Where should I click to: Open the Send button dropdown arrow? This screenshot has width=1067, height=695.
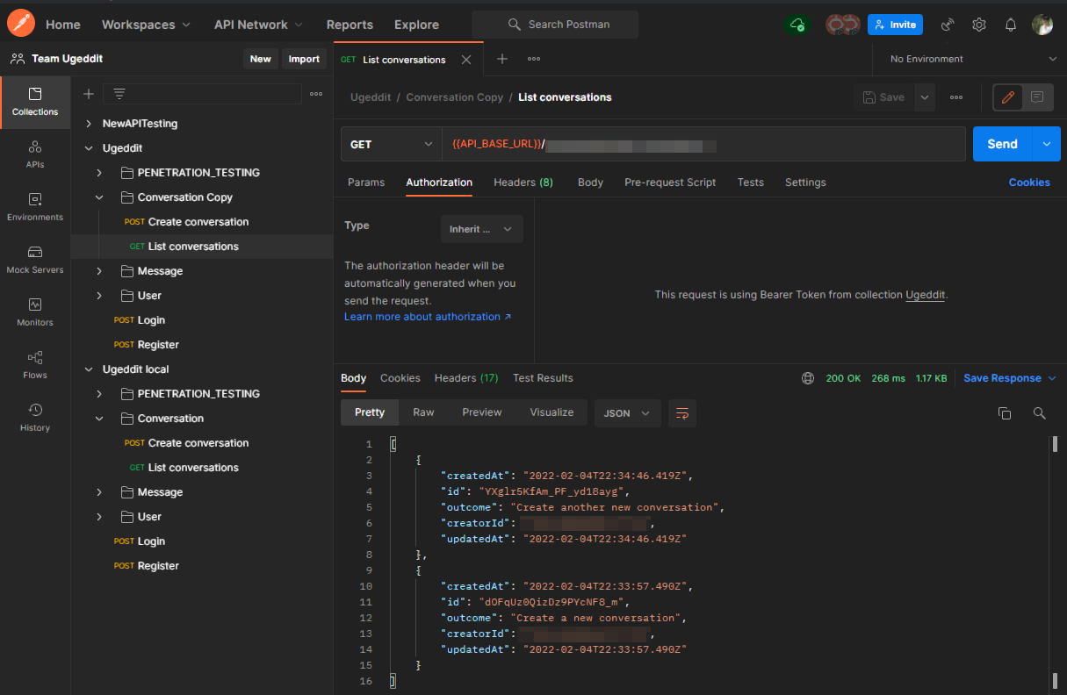point(1046,145)
